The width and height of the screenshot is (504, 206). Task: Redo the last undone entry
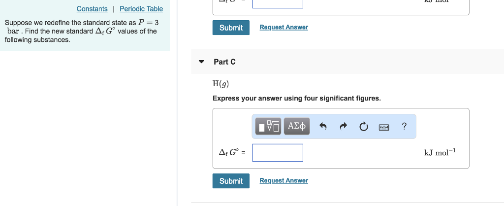point(343,127)
